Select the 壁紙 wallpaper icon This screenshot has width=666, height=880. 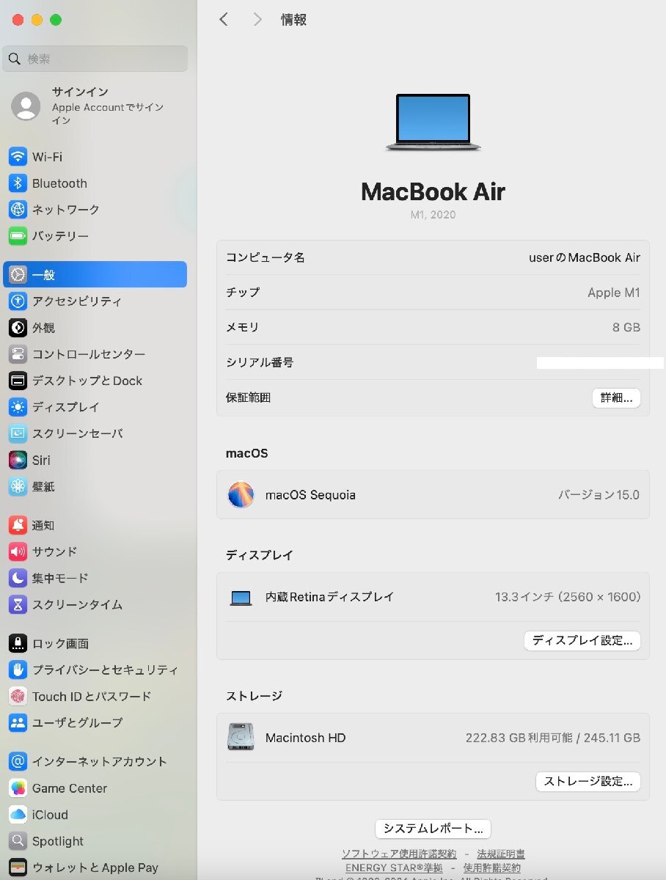[18, 486]
